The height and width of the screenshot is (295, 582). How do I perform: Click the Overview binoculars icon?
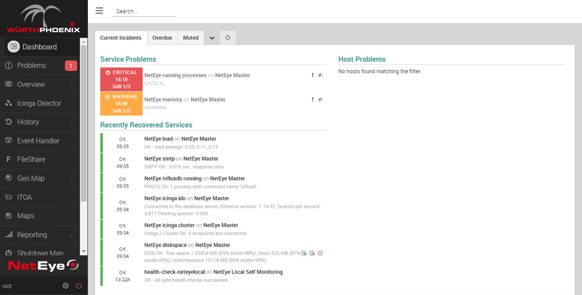pyautogui.click(x=8, y=84)
